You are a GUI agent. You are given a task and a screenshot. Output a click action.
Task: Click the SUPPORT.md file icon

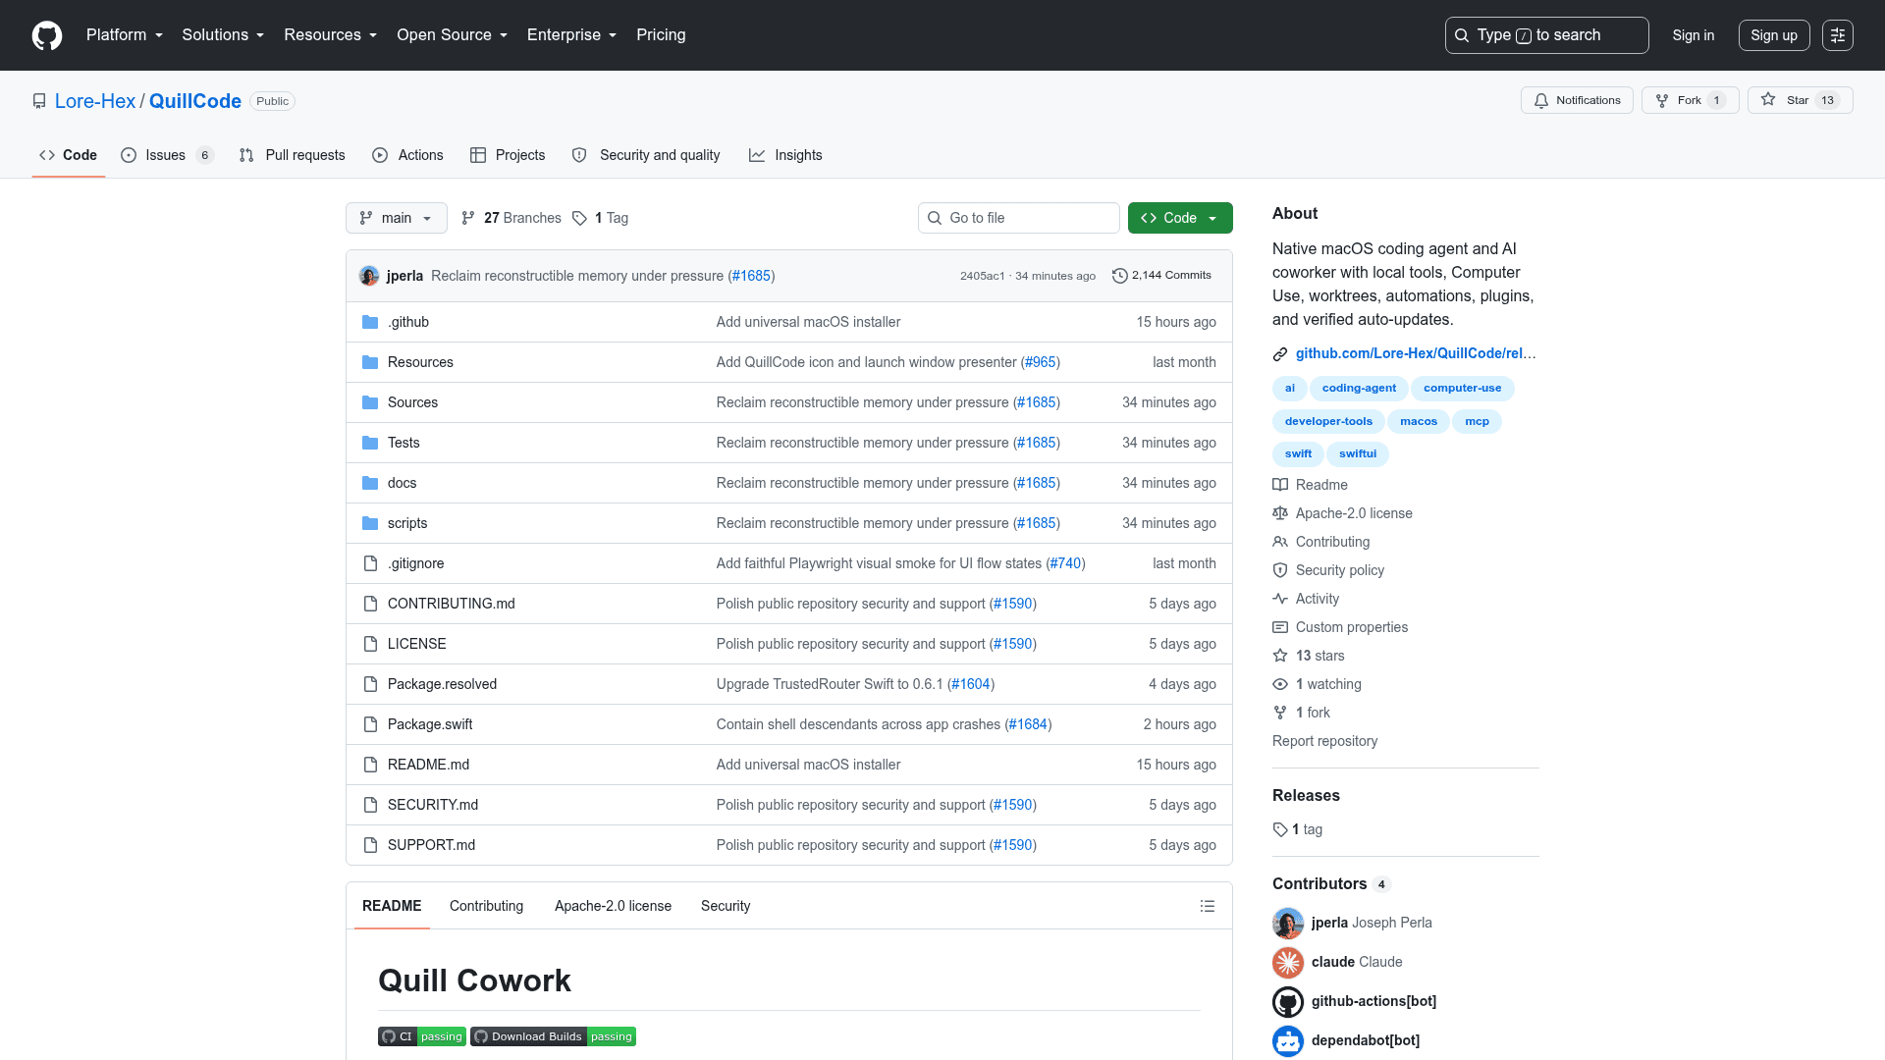pos(370,845)
